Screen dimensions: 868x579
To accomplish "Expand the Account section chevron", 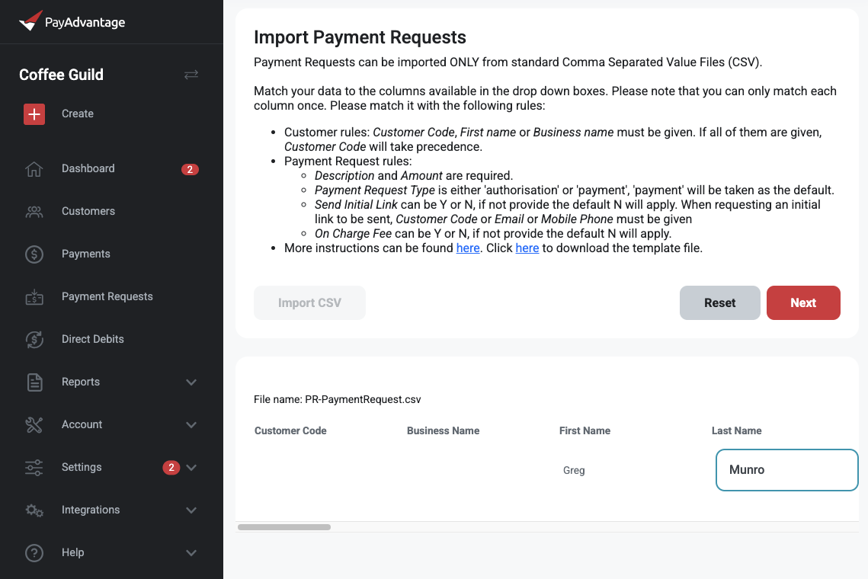I will pos(191,425).
